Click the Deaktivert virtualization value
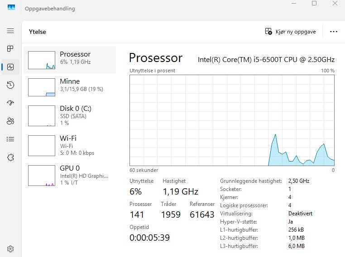345x257 pixels. [300, 214]
